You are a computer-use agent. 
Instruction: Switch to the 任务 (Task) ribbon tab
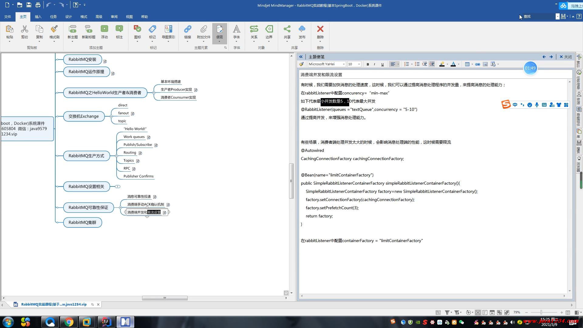pos(53,17)
